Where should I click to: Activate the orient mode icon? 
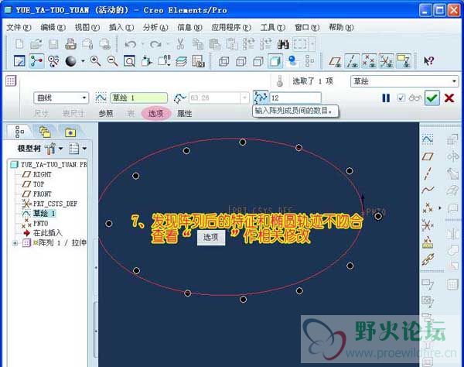click(x=53, y=61)
